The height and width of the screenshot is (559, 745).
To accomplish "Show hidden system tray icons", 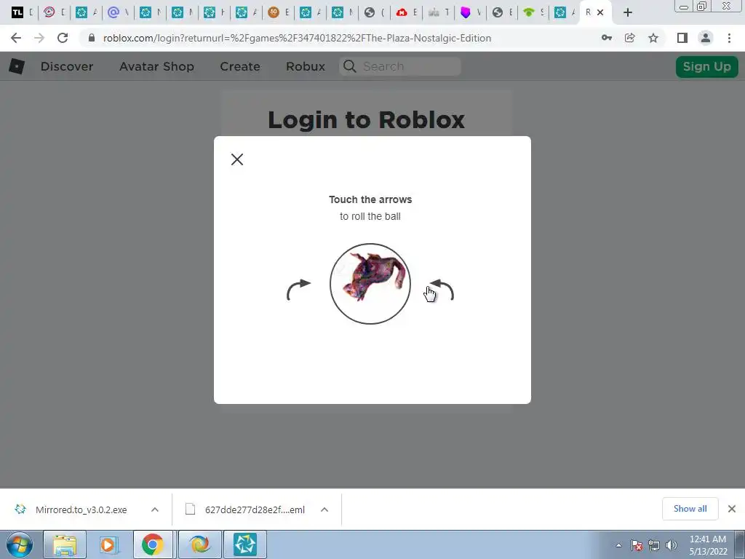I will tap(618, 545).
